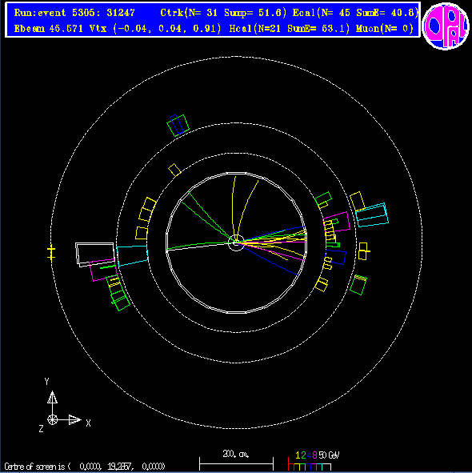Click the Centre of screen coordinates text

(85, 467)
